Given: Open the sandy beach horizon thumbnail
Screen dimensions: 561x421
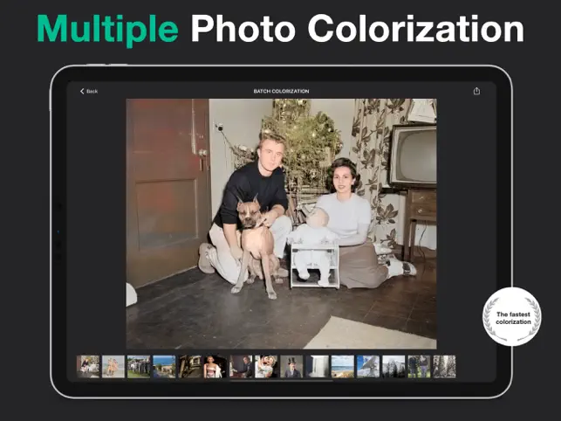Looking at the screenshot, I should [x=343, y=366].
